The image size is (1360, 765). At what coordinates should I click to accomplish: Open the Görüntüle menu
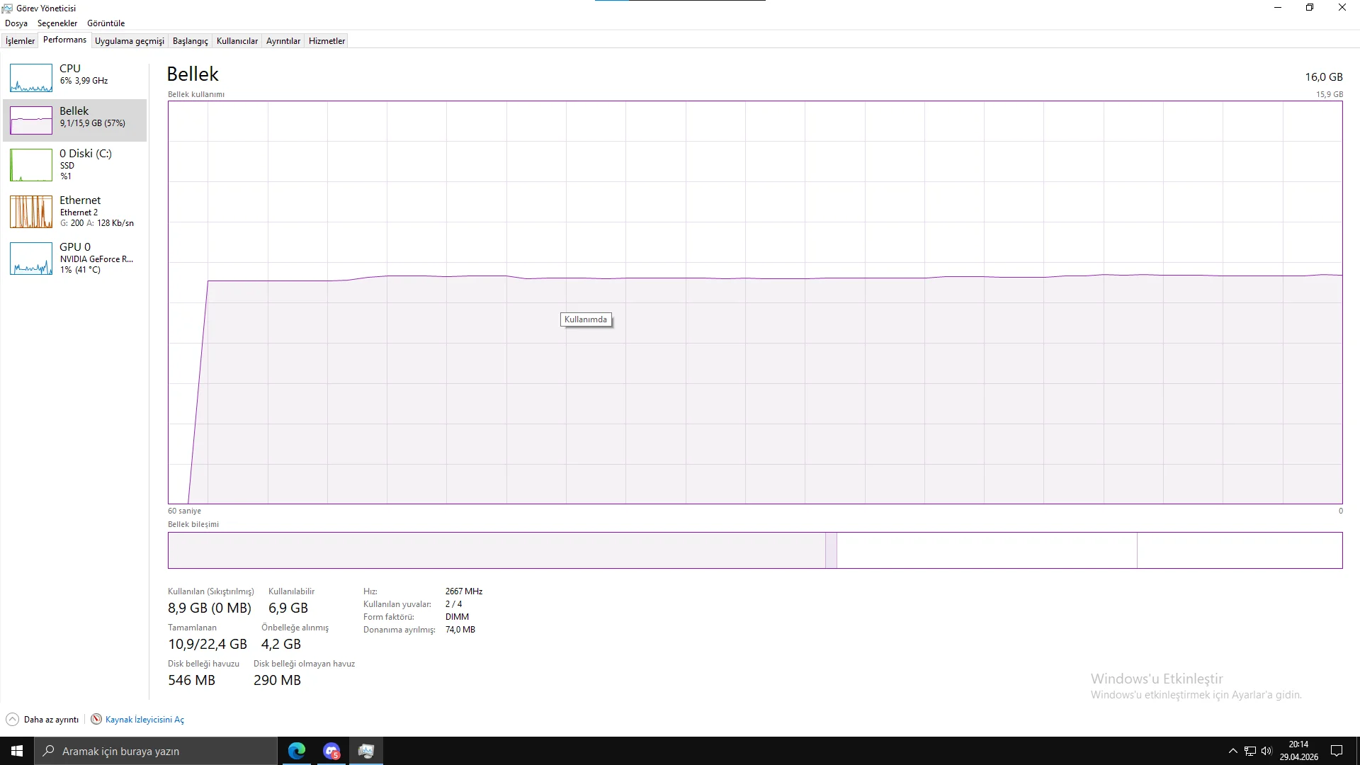click(106, 23)
